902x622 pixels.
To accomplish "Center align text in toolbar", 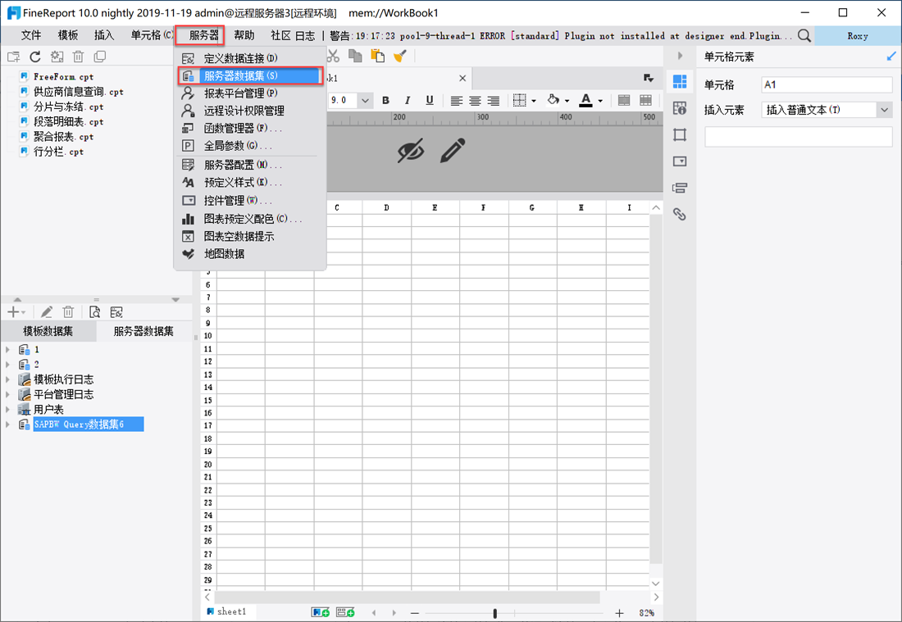I will pyautogui.click(x=475, y=101).
